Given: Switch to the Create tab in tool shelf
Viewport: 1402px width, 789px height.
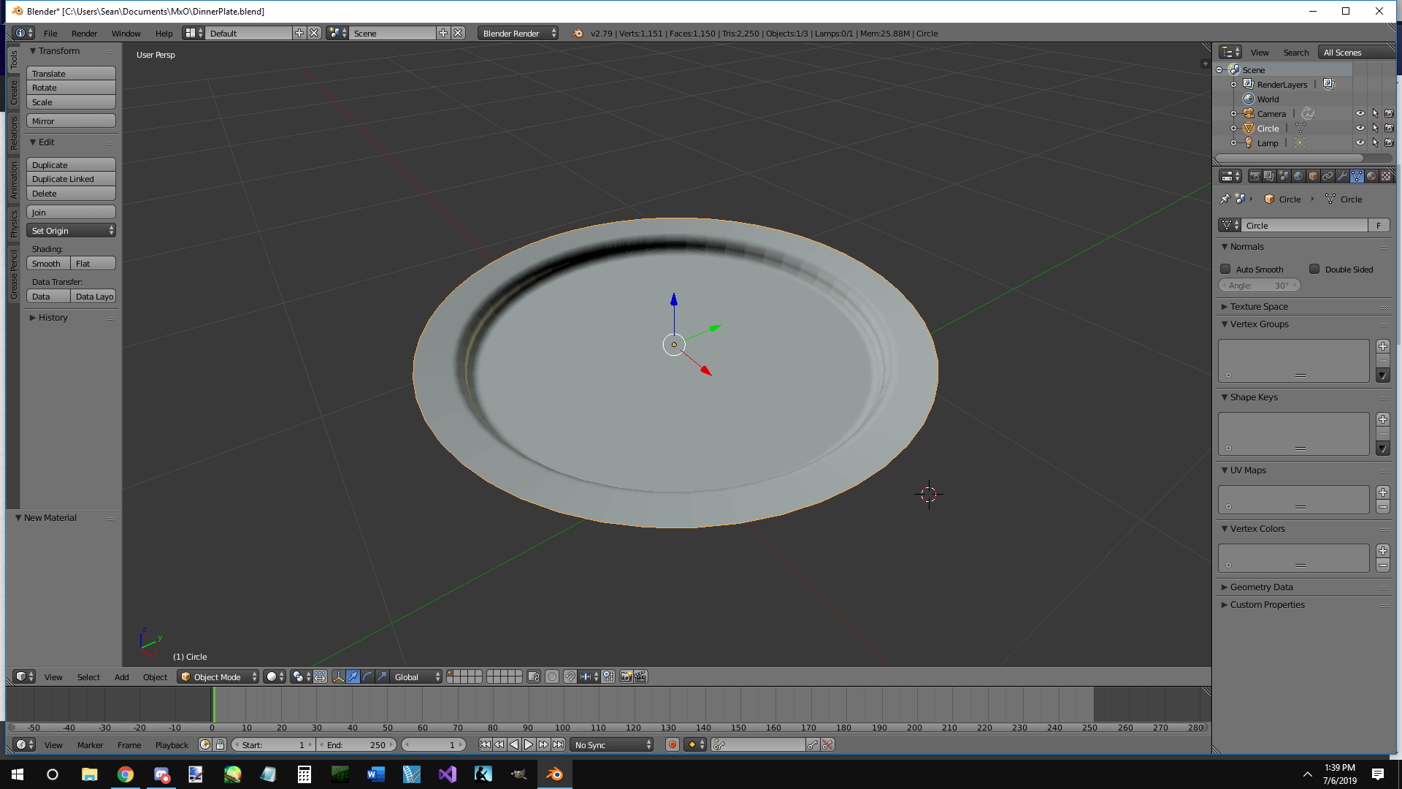Looking at the screenshot, I should (x=13, y=93).
